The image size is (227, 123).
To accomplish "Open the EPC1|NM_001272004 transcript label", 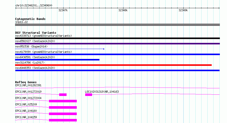I will [28, 98].
